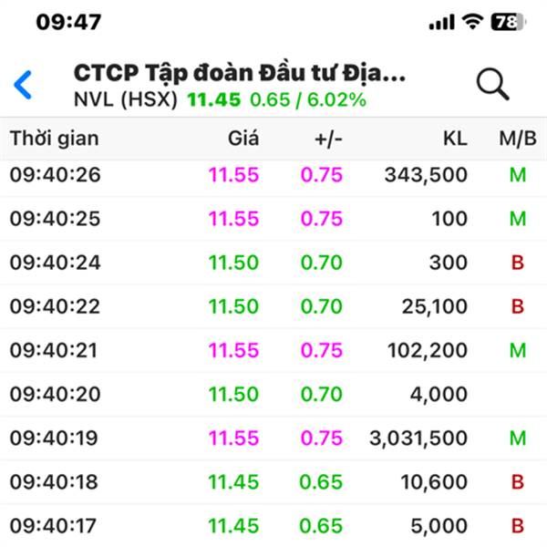Tap the B marker in the 09:40:18 row
547x547 pixels.
click(518, 482)
